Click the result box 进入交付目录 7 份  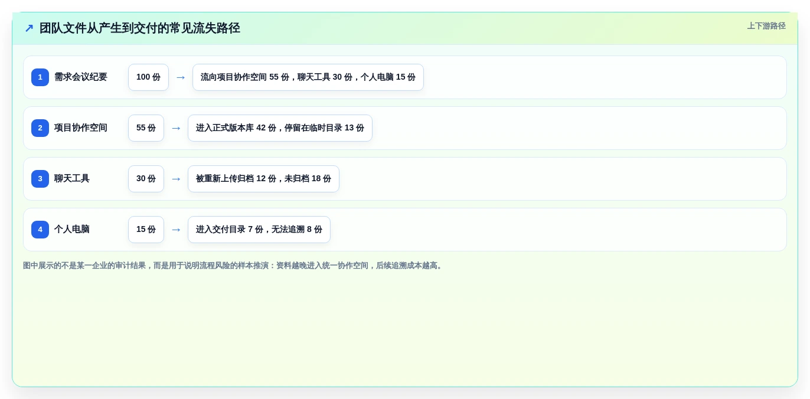pos(259,230)
